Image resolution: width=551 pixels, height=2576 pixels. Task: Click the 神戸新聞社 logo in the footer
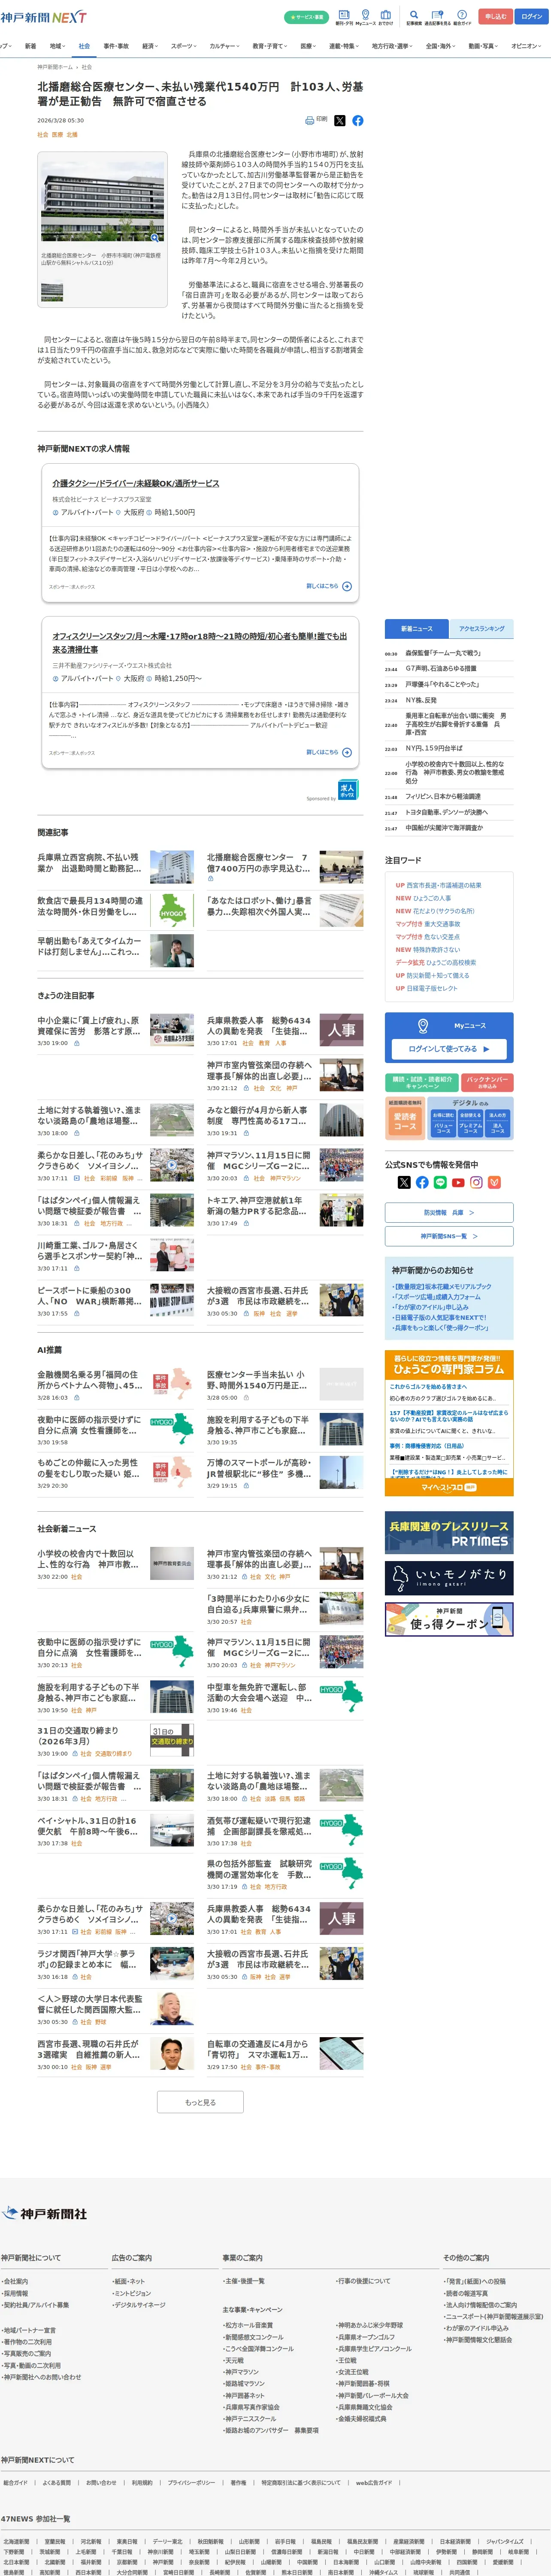tap(45, 2214)
